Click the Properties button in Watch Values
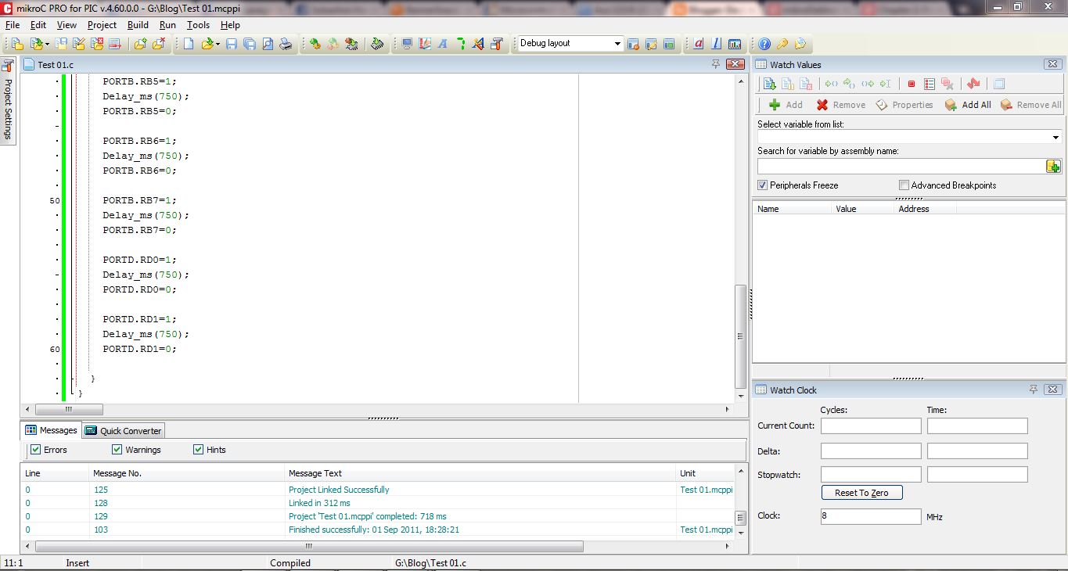 tap(904, 105)
